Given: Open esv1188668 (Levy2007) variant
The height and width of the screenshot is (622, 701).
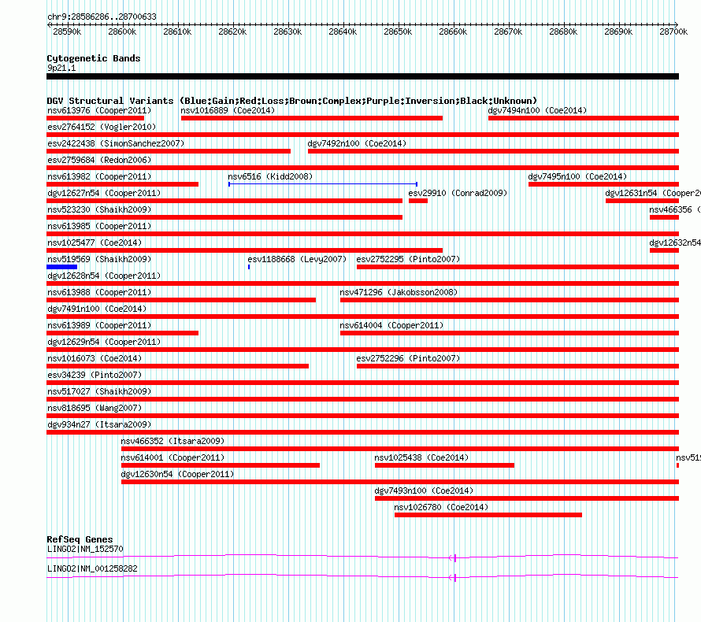Looking at the screenshot, I should 297,259.
